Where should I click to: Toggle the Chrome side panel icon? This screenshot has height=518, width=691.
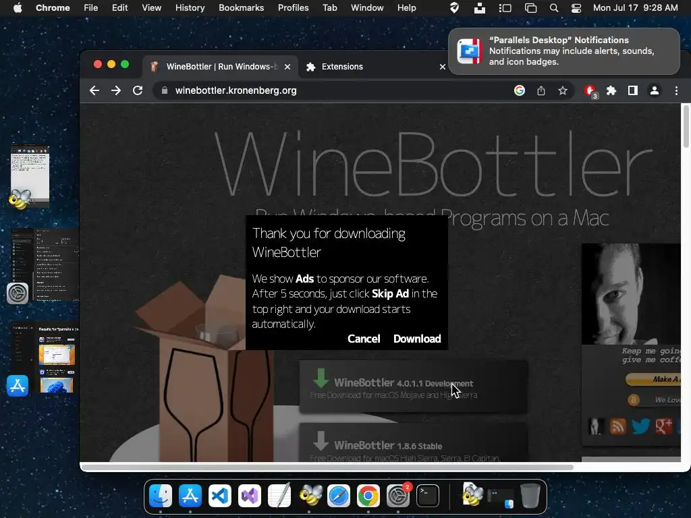(x=633, y=91)
